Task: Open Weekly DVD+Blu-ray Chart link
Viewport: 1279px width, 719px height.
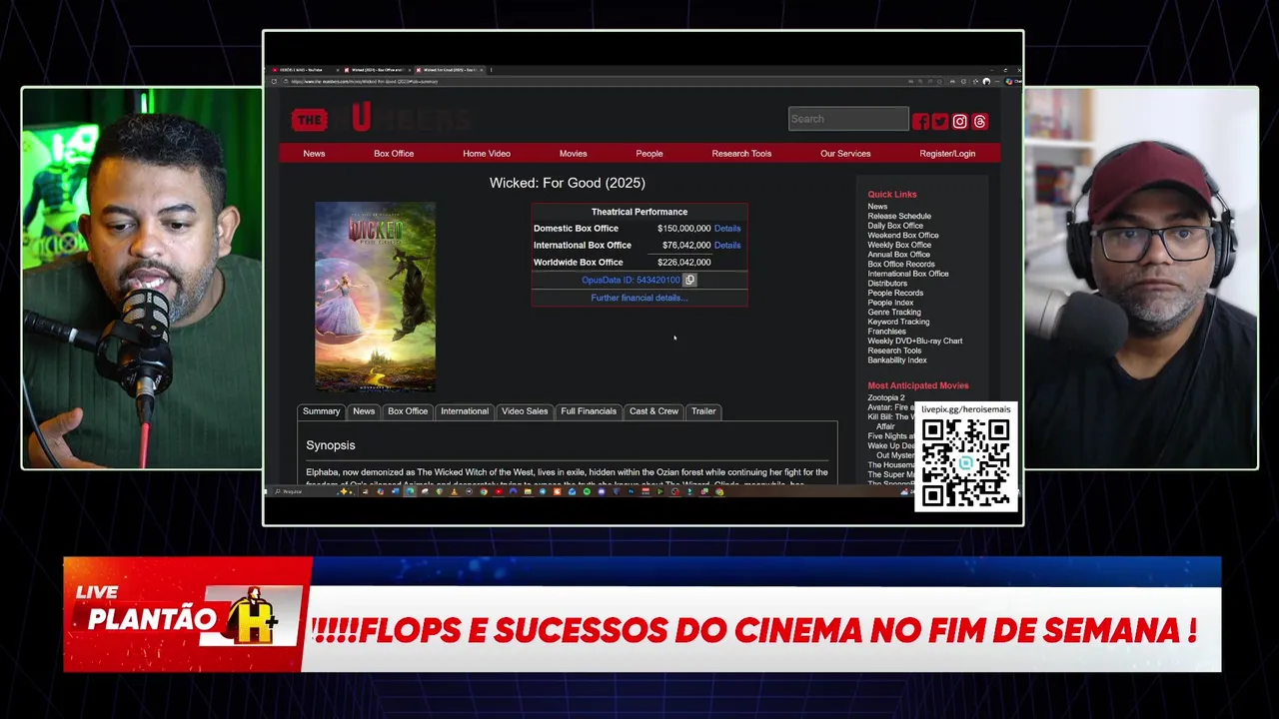Action: tap(915, 342)
